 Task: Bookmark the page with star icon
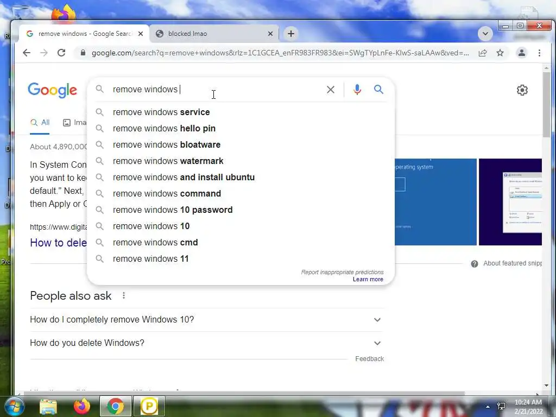point(500,53)
